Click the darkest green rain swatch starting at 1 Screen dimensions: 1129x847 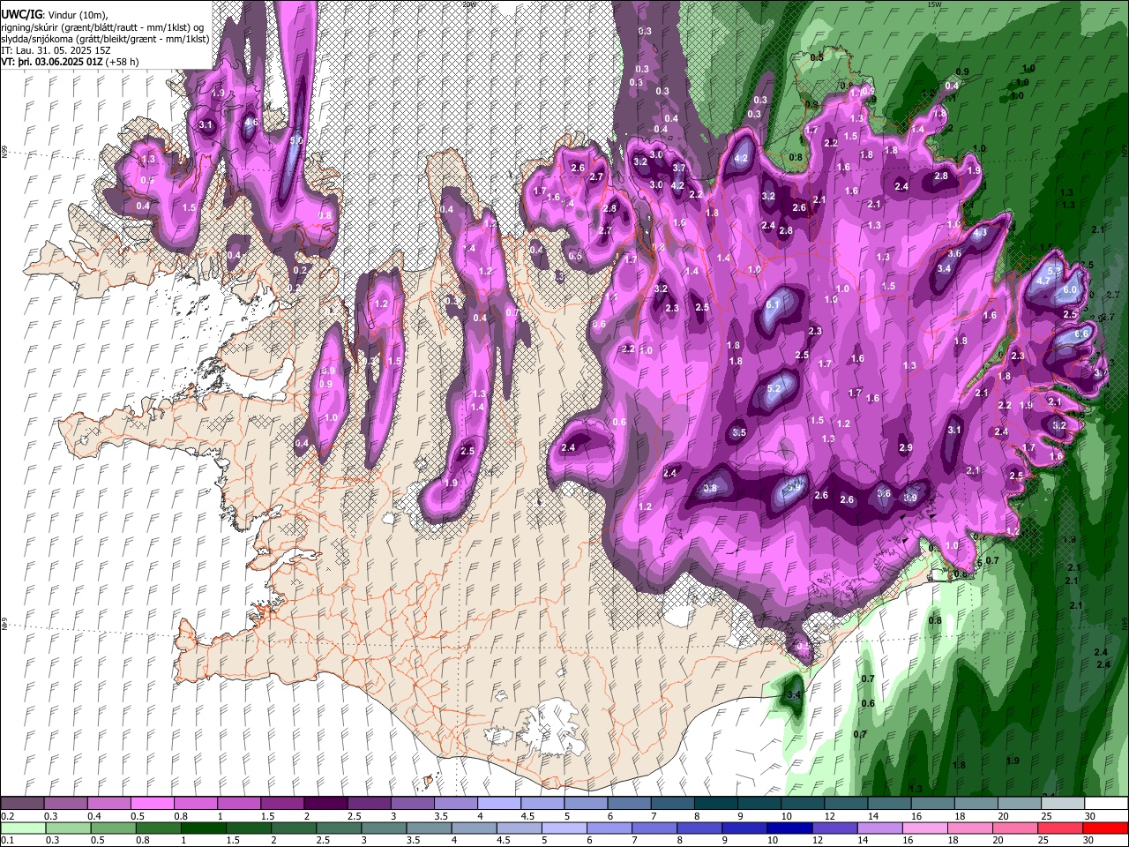coord(203,828)
